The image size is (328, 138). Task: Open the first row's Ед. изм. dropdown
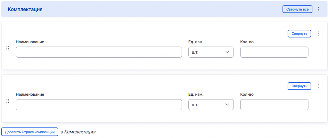(211, 52)
